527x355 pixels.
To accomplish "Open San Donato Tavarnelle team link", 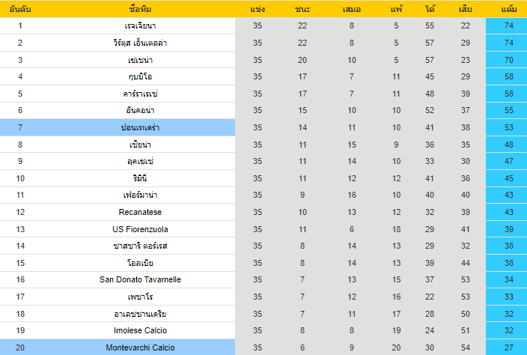I will point(140,279).
